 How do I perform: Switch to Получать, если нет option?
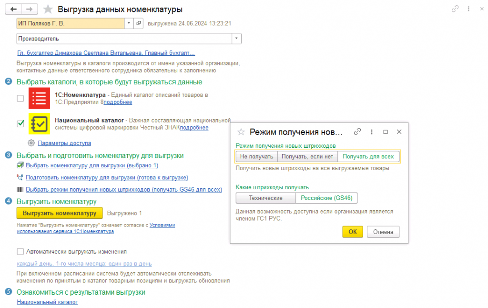click(307, 156)
